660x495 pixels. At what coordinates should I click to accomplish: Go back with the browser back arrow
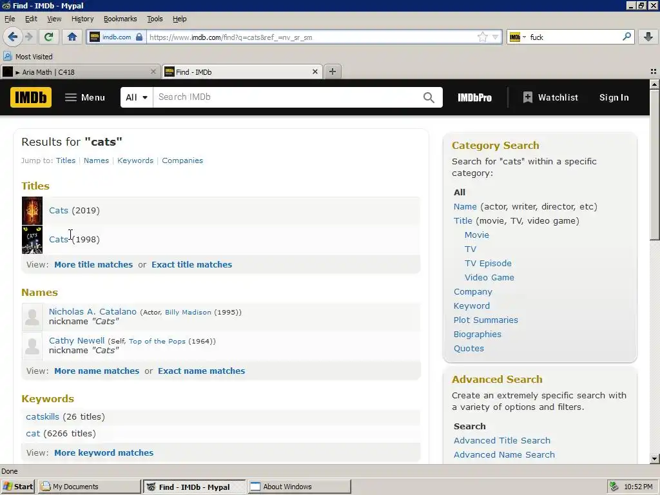click(x=13, y=37)
